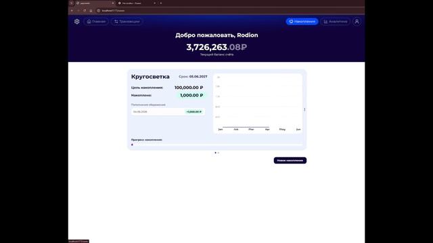Click the account balance 3,726,263.08₽

pyautogui.click(x=216, y=47)
